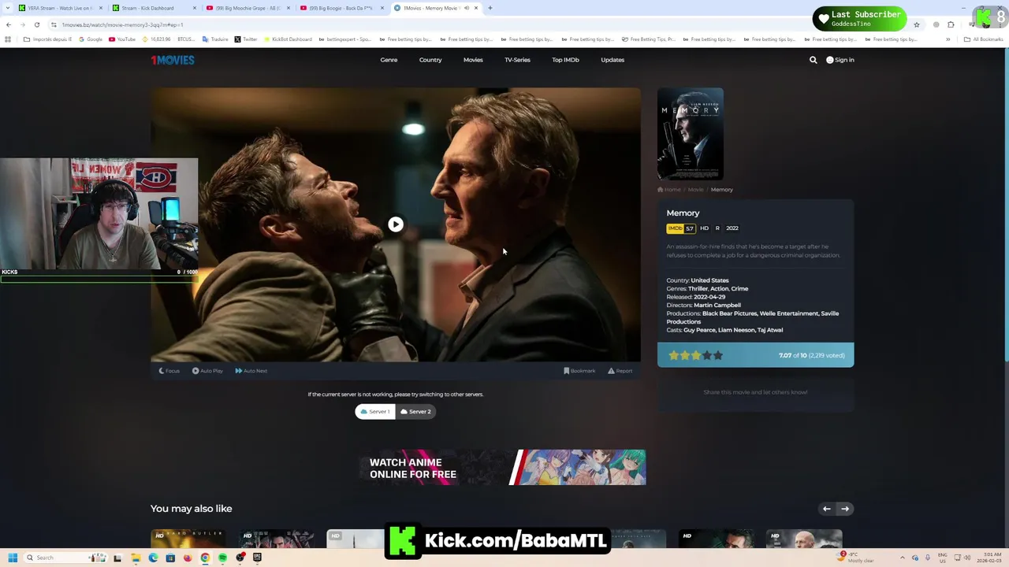This screenshot has height=567, width=1009.
Task: Click the browser address bar
Action: (x=473, y=24)
